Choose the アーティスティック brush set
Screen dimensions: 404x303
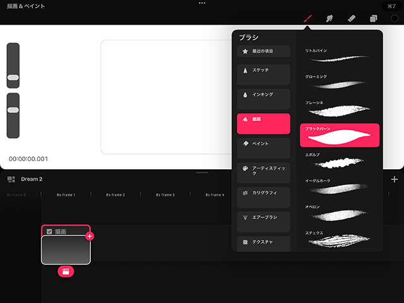pyautogui.click(x=263, y=173)
